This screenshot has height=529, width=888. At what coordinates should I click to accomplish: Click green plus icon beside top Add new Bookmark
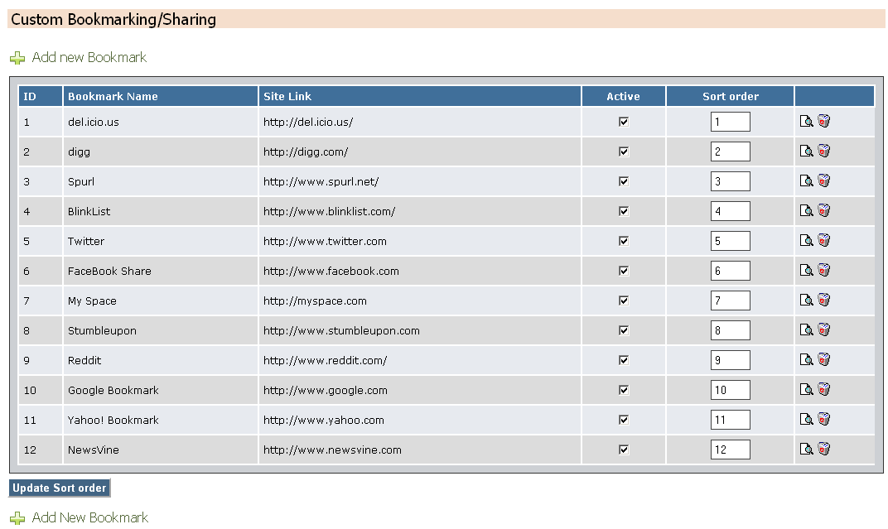[17, 58]
